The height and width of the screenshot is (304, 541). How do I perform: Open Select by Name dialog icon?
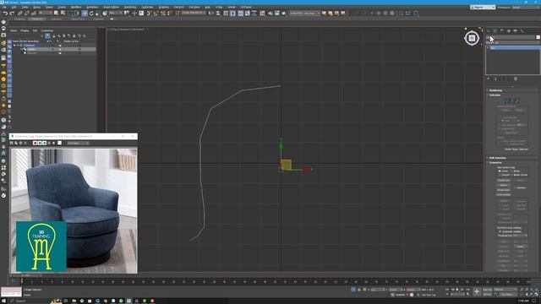tap(63, 14)
